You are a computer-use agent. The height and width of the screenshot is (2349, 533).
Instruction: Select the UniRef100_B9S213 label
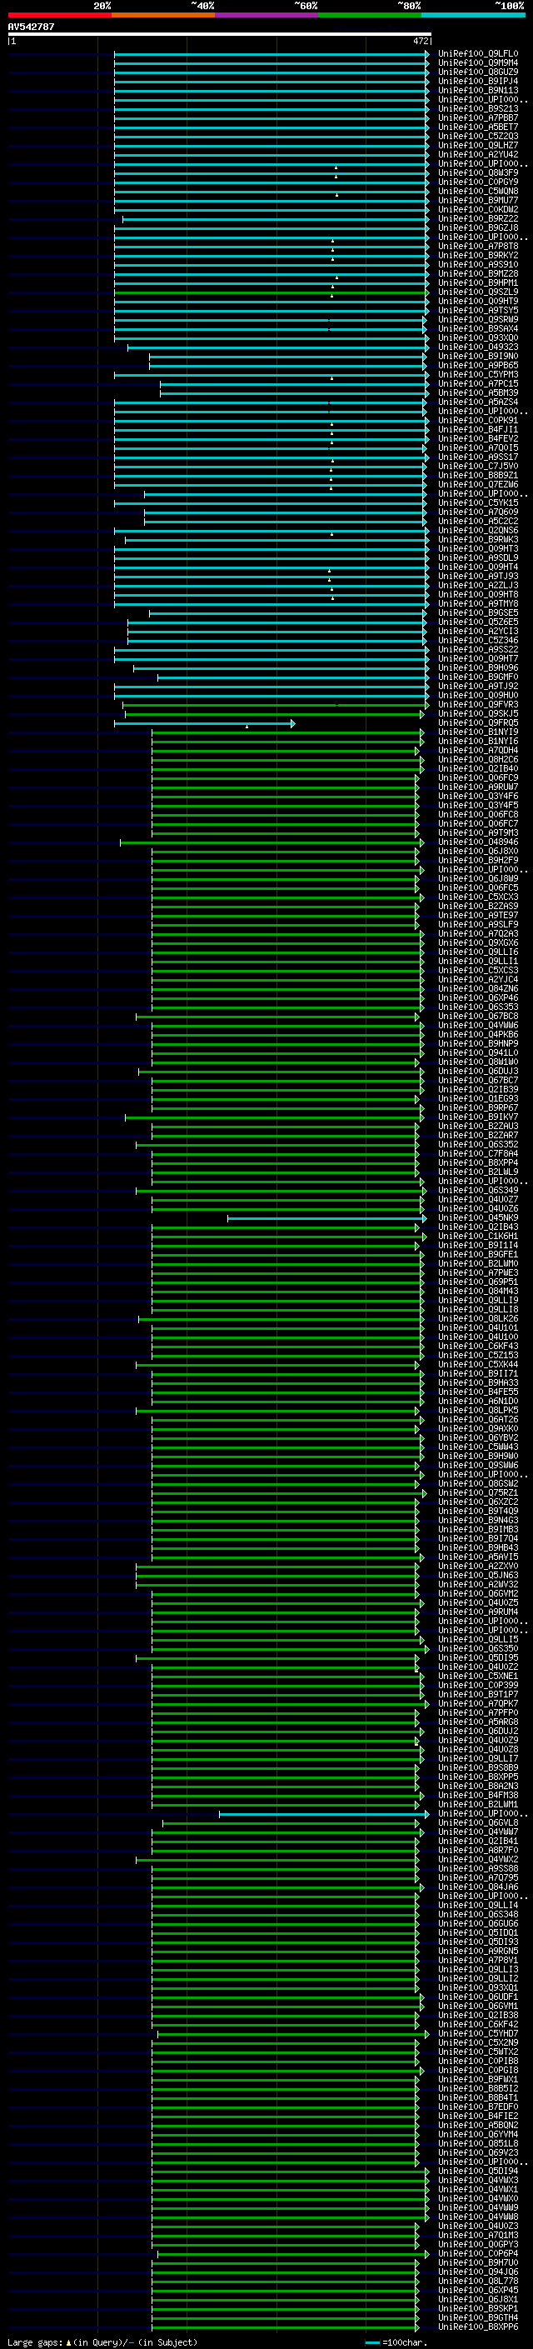click(x=478, y=108)
